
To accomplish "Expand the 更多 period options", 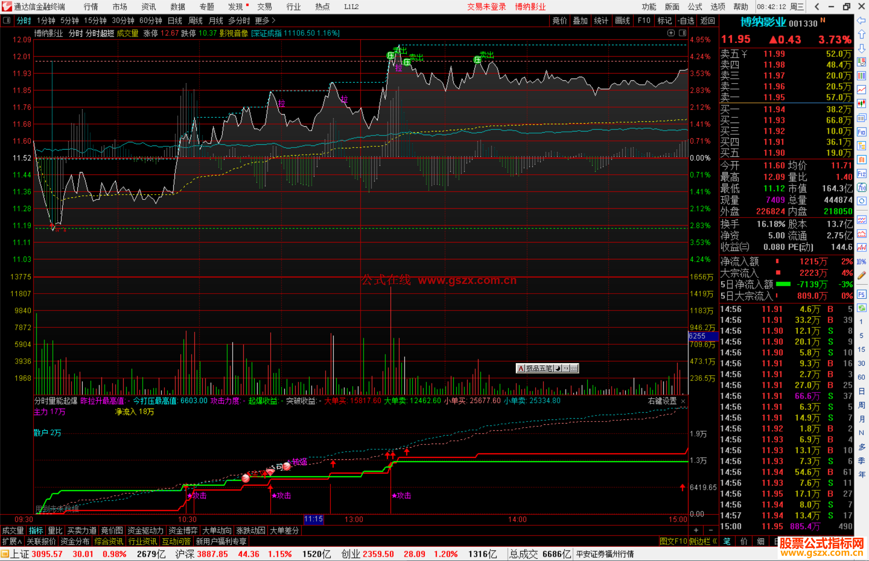I will click(265, 21).
